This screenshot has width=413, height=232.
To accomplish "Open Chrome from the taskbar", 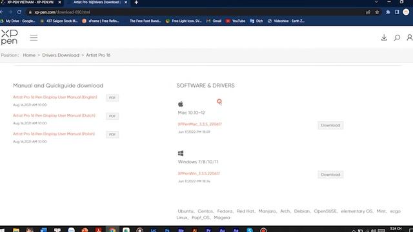I will [112, 230].
